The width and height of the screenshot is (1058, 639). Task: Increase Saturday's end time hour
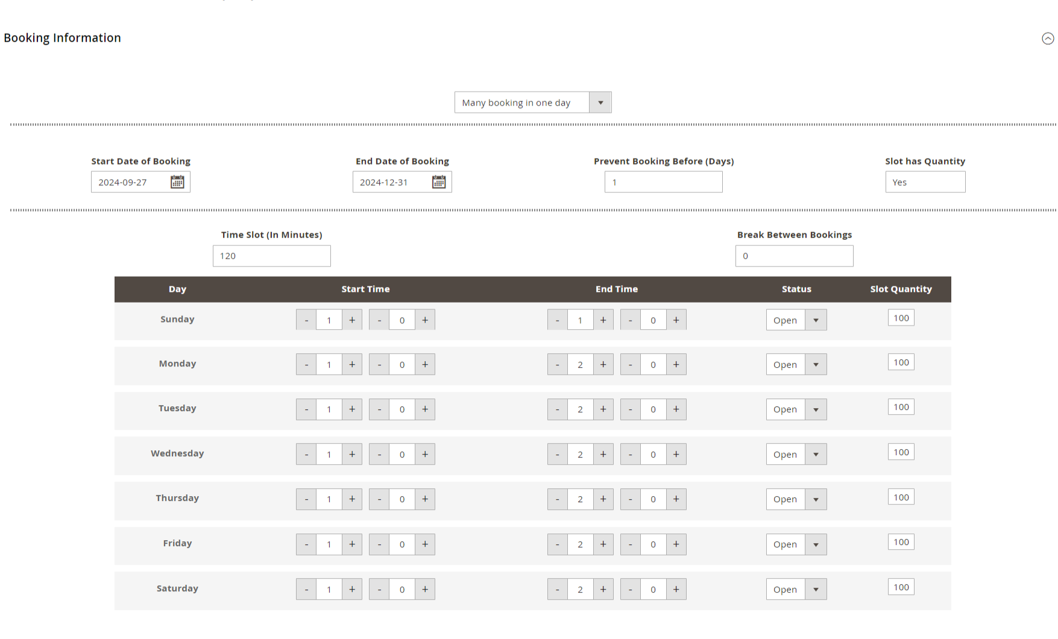(603, 590)
